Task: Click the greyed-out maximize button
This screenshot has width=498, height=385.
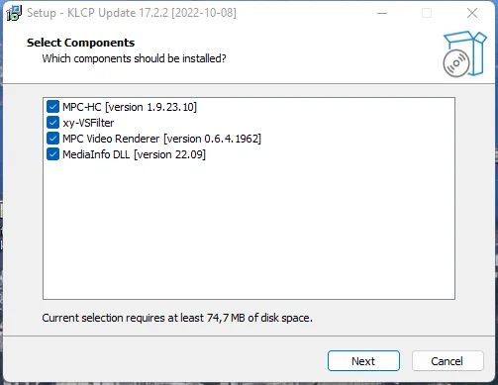Action: 427,13
